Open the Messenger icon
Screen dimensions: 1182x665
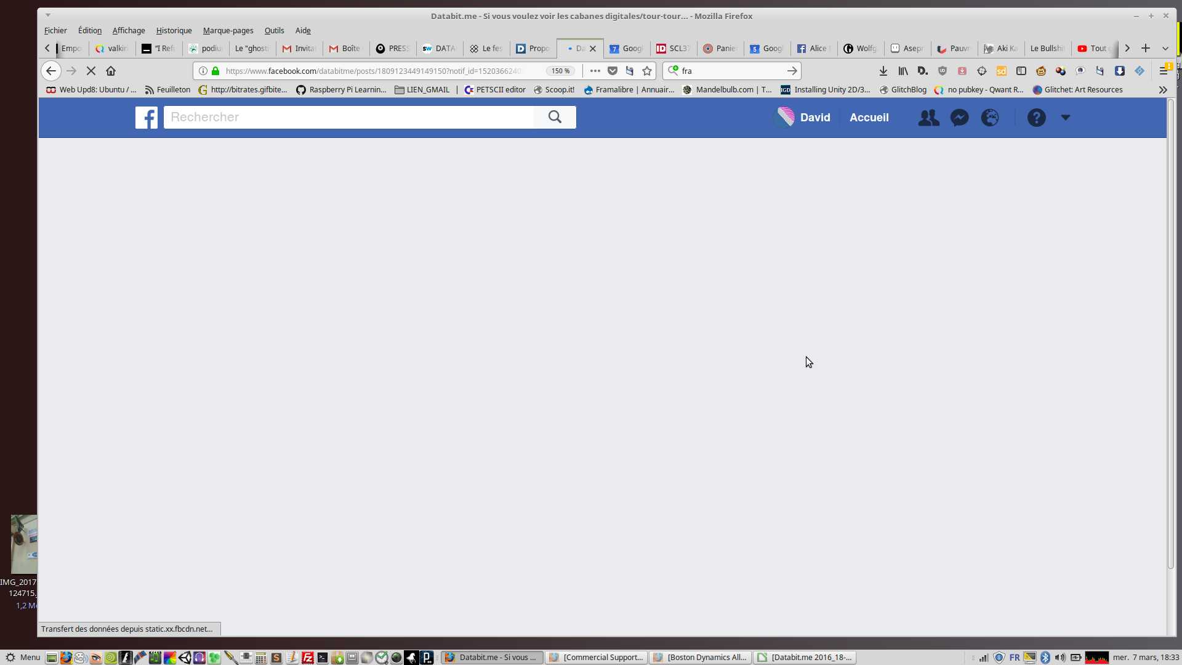[959, 118]
